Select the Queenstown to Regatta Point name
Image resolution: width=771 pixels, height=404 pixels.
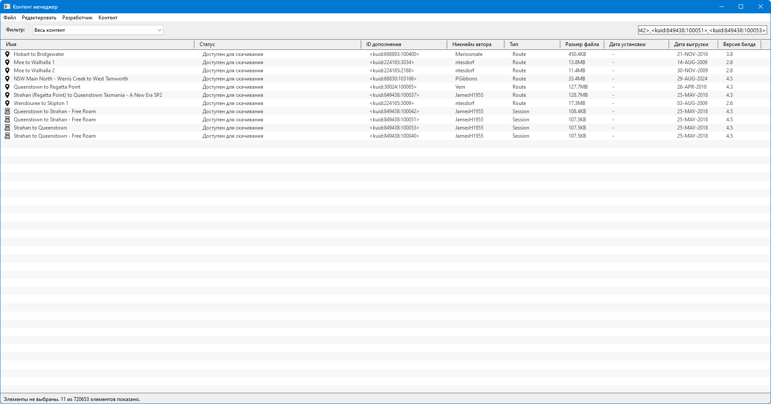47,87
